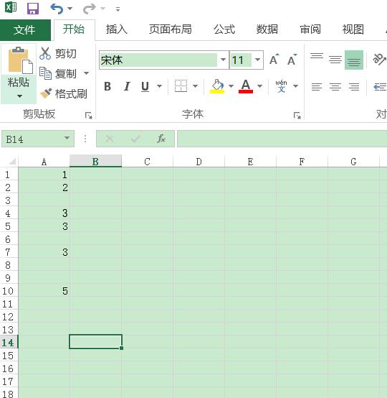The width and height of the screenshot is (387, 398).
Task: Switch to the 审阅 tab
Action: tap(310, 29)
